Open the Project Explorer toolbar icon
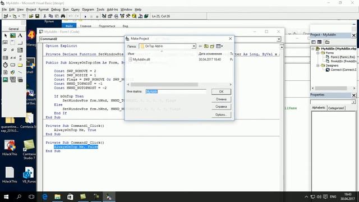Screen dimensions: 359x202 pyautogui.click(x=104, y=16)
